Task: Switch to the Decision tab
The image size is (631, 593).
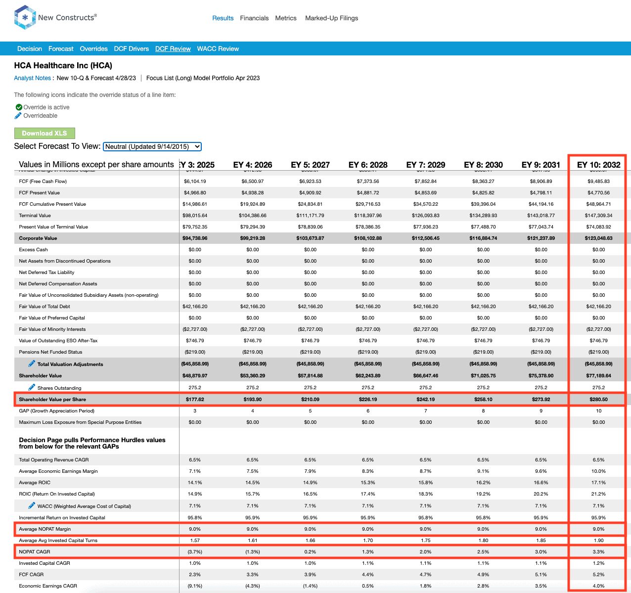Action: click(30, 49)
